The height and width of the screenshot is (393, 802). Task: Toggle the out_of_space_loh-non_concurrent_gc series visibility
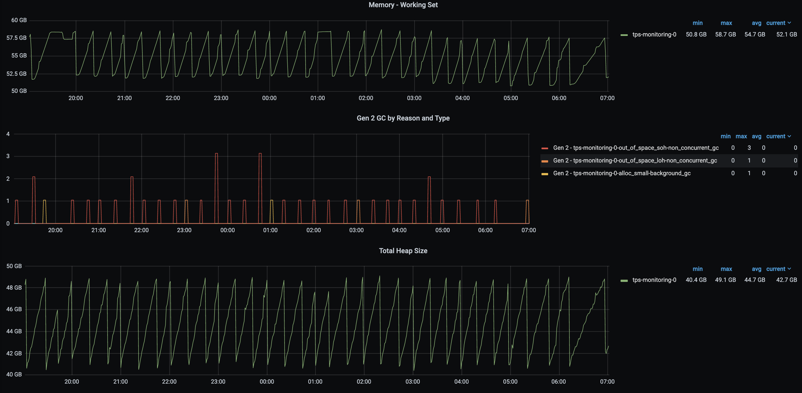(x=635, y=161)
